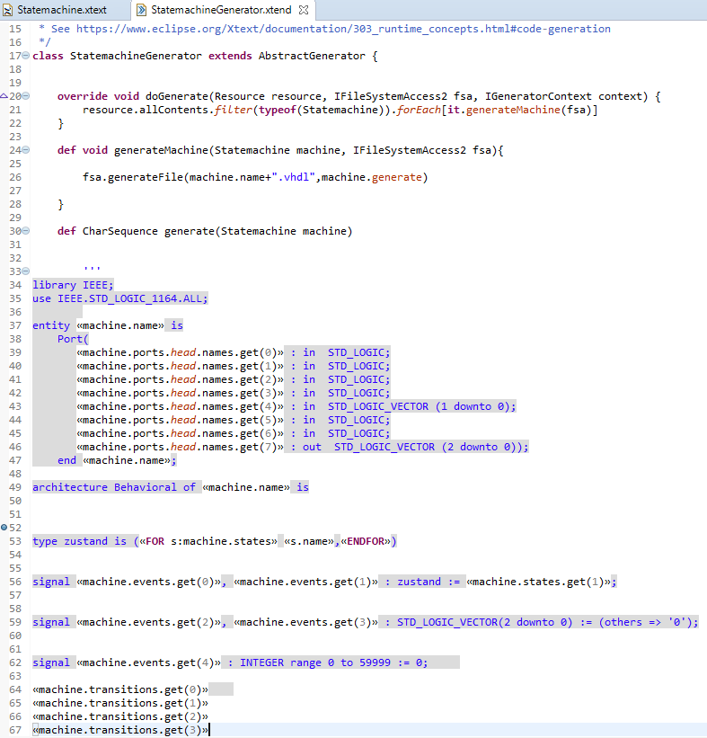The height and width of the screenshot is (738, 707).
Task: Click the override marker at line 20
Action: pos(4,96)
